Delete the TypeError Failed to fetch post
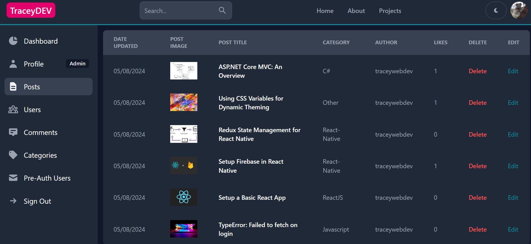This screenshot has width=531, height=244. point(477,229)
